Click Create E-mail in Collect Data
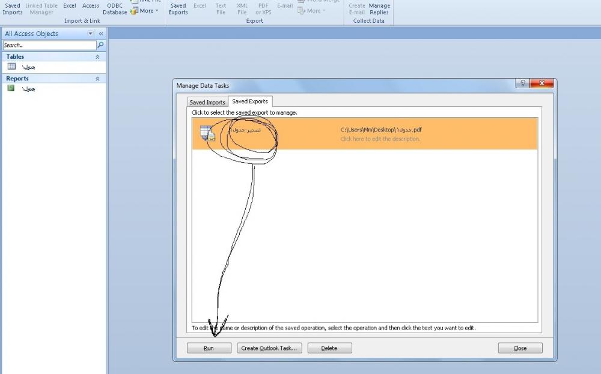Screen dimensions: 601x374 pyautogui.click(x=357, y=8)
